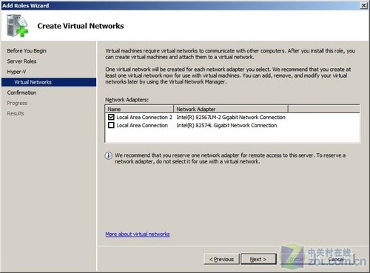370x273 pixels.
Task: Open the More about virtual networks link
Action: (138, 234)
